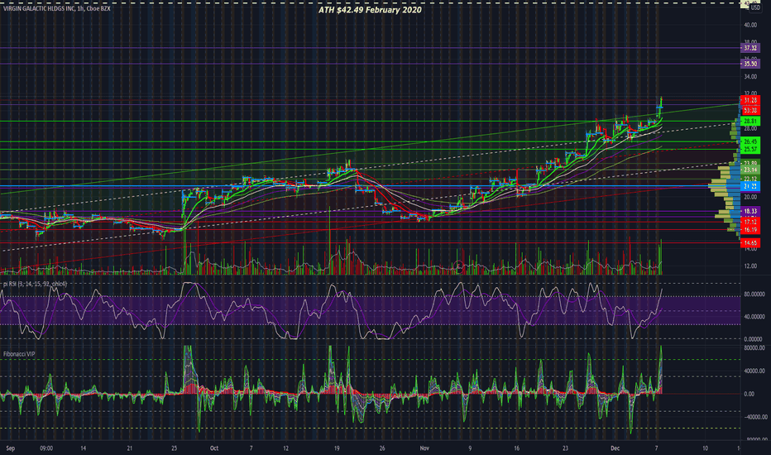Click the 25 date on time axis
The height and width of the screenshot is (455, 771).
click(175, 448)
